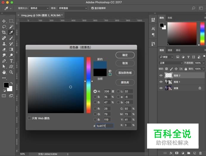Select the Pen tool
The width and height of the screenshot is (206, 156).
tap(4, 61)
